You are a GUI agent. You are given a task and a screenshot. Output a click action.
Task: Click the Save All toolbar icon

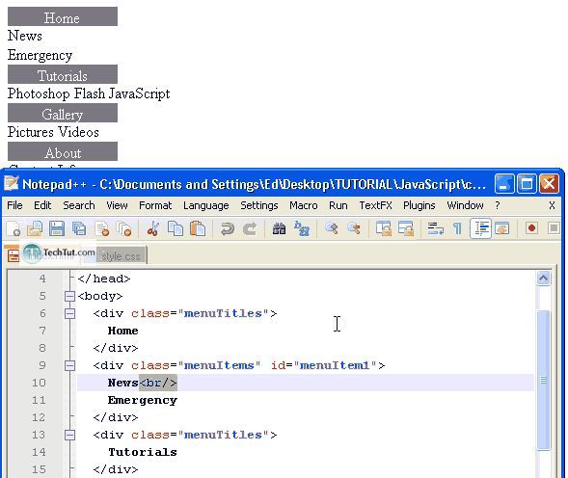[x=79, y=228]
